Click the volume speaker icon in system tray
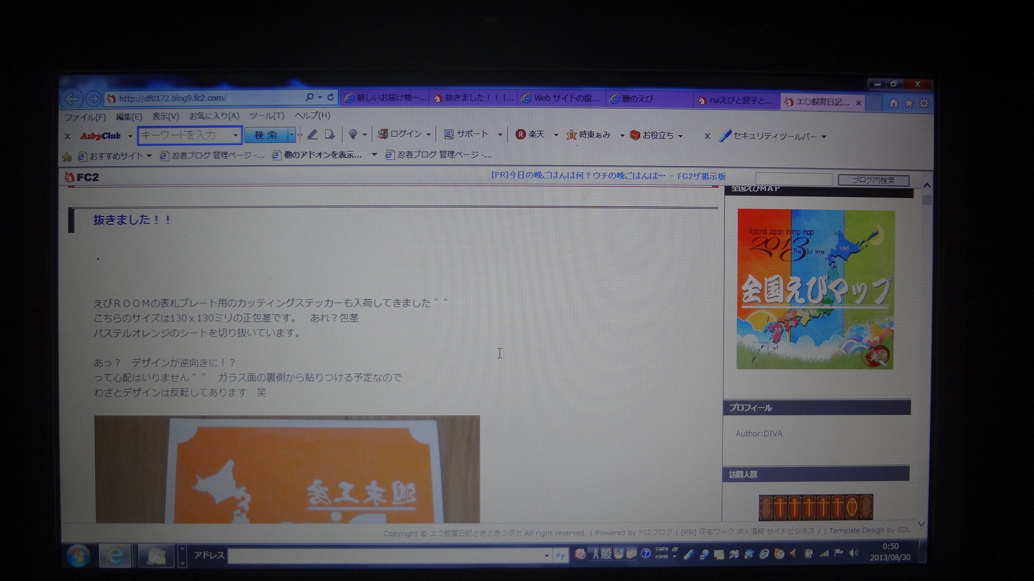Viewport: 1034px width, 581px height. 854,552
